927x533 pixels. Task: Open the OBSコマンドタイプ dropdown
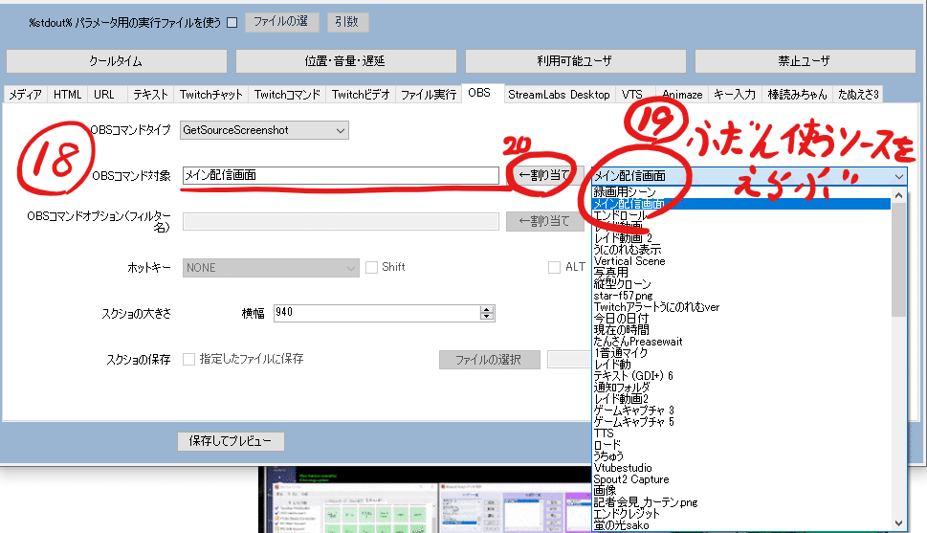click(264, 130)
